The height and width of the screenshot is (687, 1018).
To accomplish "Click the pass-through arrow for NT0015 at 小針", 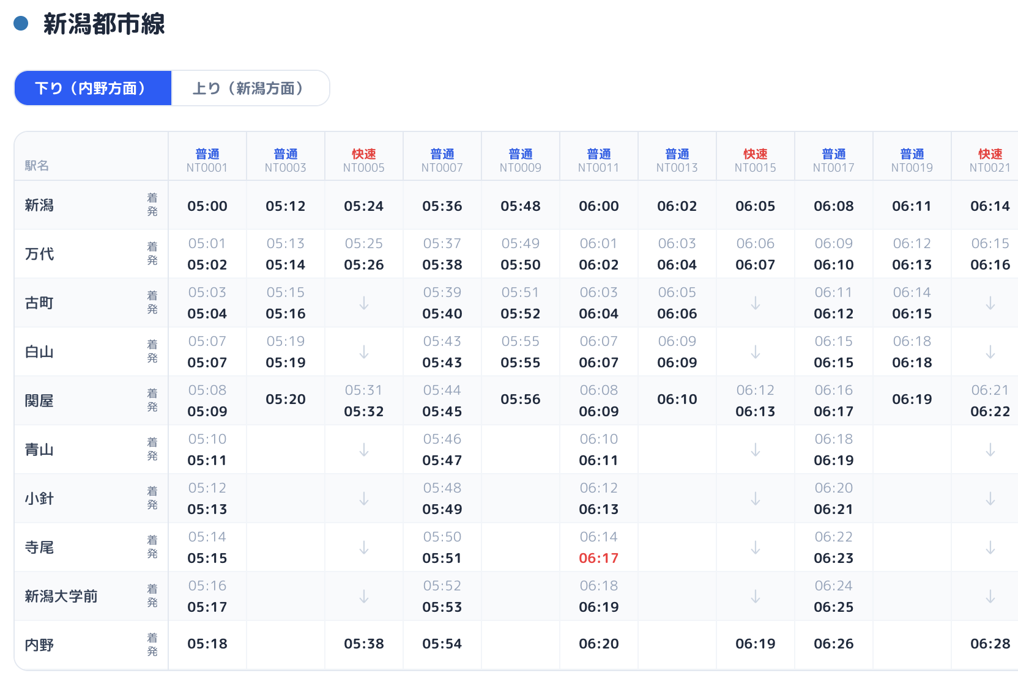I will [756, 499].
